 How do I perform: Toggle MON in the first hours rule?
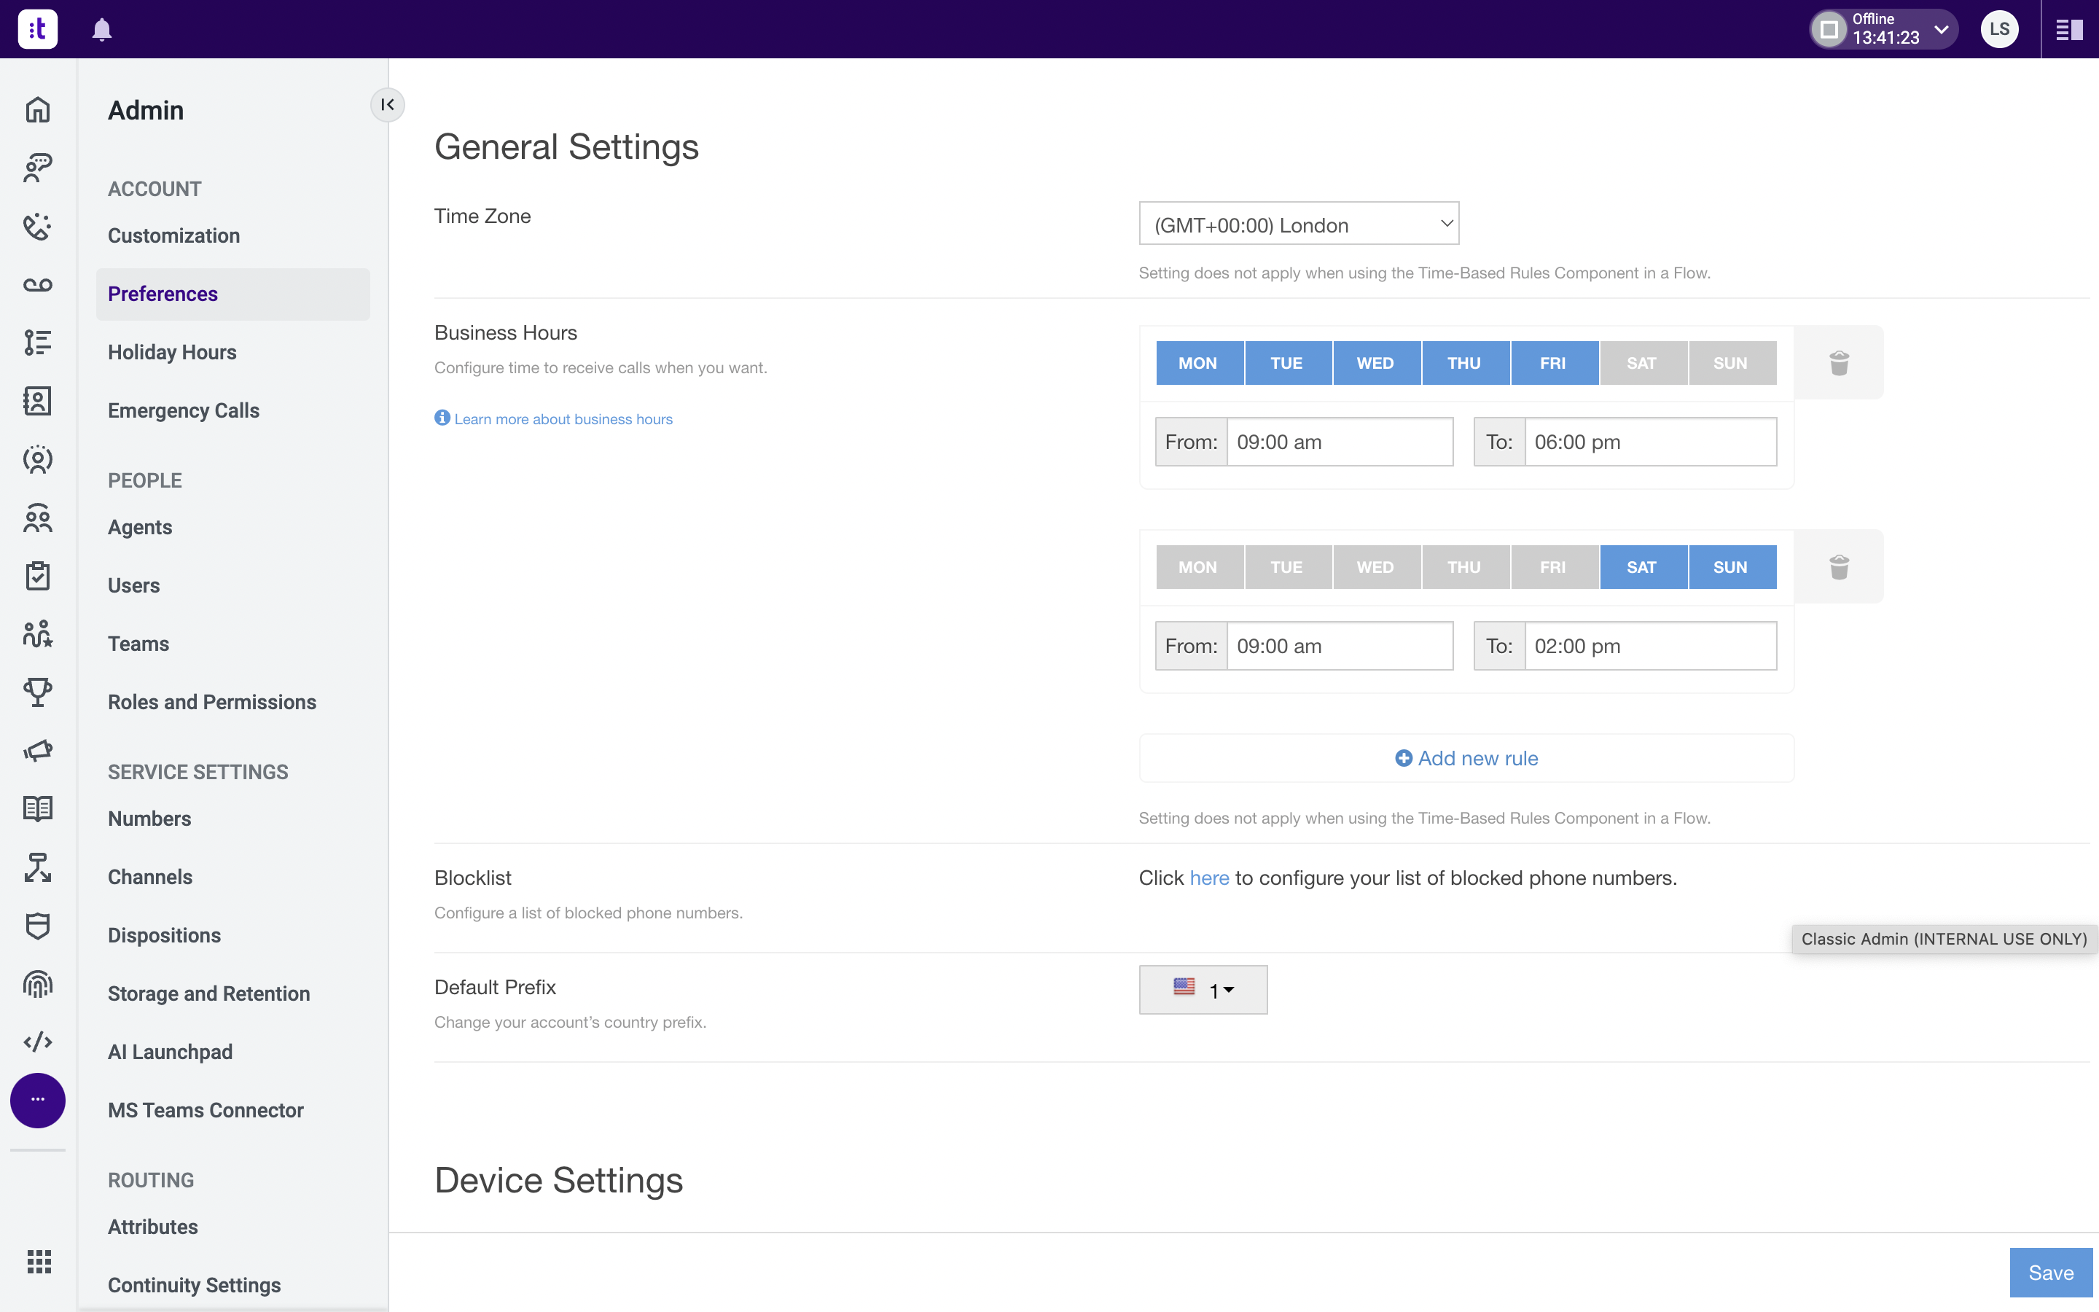[x=1198, y=363]
